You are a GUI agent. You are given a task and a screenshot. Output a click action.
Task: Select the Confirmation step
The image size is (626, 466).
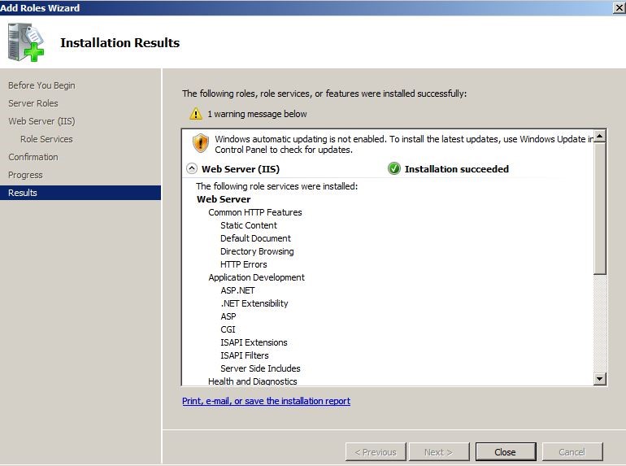point(33,157)
